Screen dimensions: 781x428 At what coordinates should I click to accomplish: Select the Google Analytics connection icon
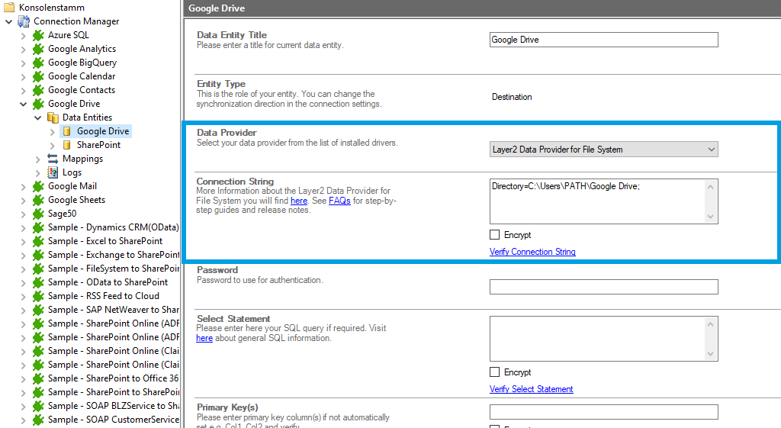coord(38,49)
